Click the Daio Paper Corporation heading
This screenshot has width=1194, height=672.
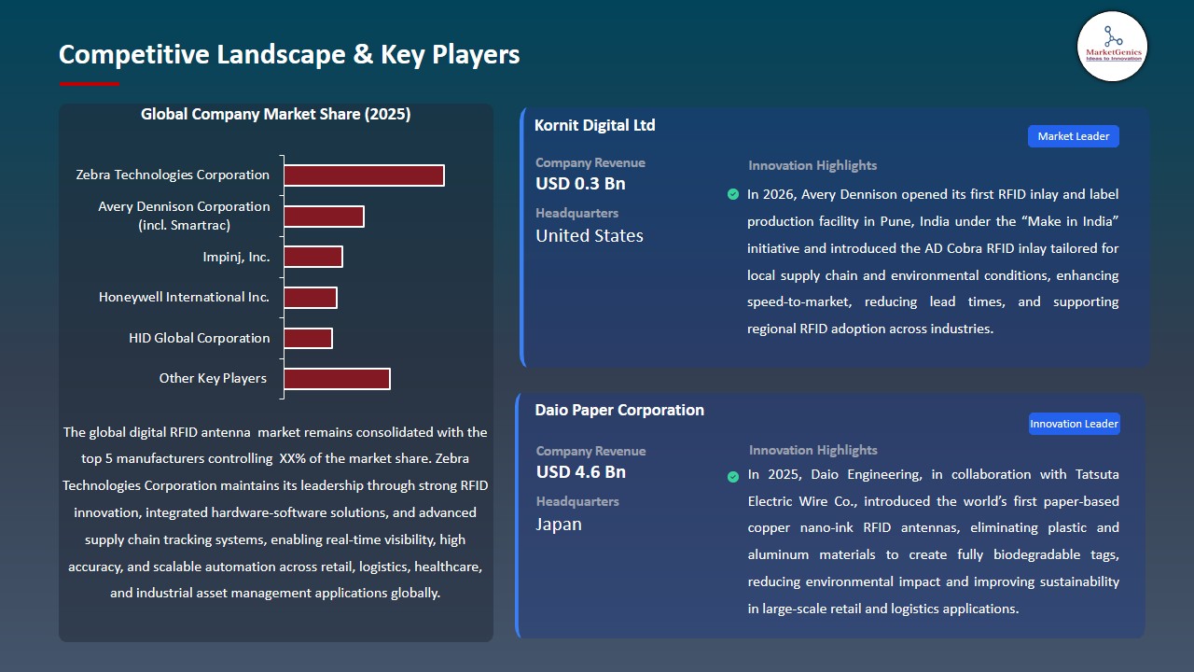click(619, 410)
